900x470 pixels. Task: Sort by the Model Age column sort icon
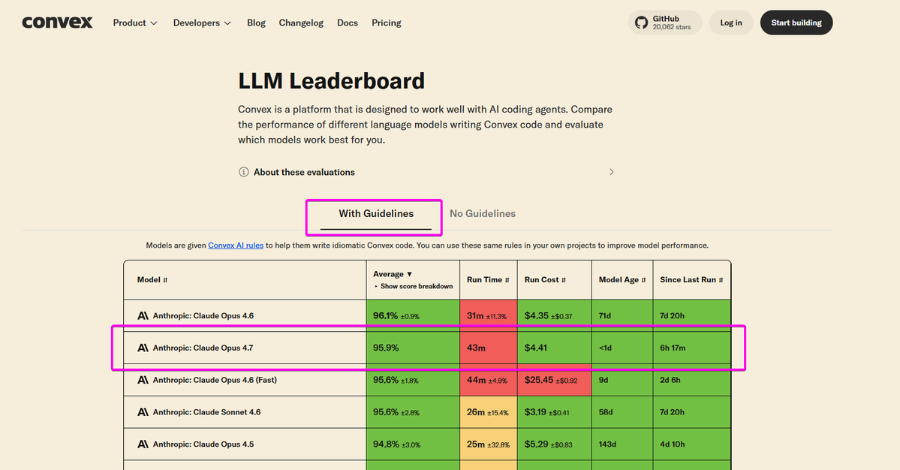point(643,280)
